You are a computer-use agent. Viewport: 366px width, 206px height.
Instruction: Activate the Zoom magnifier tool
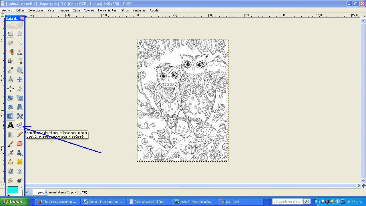click(19, 70)
